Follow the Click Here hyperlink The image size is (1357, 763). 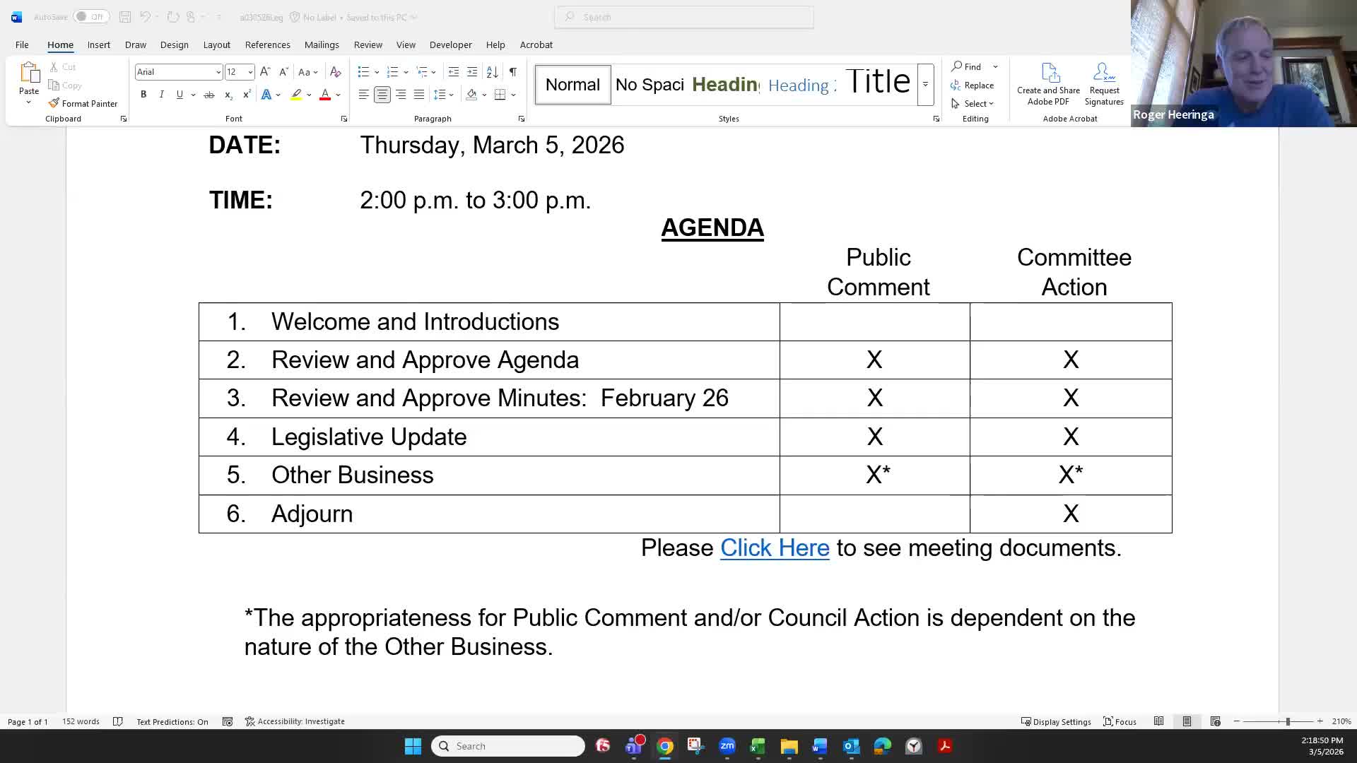coord(775,548)
